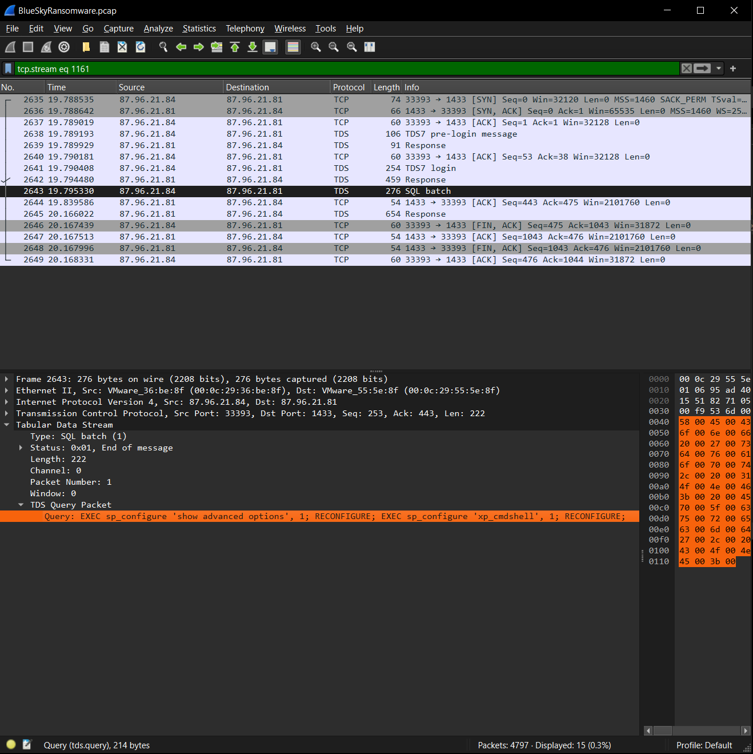Reload this capture file

tap(141, 47)
